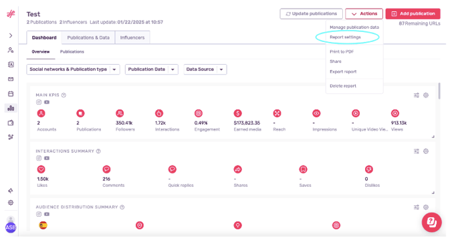This screenshot has width=460, height=246.
Task: Open the chat support bubble button
Action: (x=431, y=222)
